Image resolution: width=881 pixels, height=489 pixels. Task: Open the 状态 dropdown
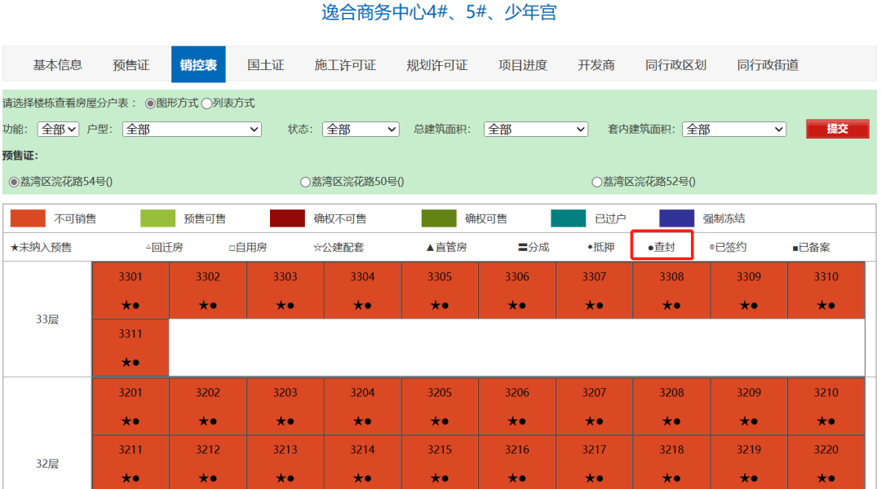[361, 130]
